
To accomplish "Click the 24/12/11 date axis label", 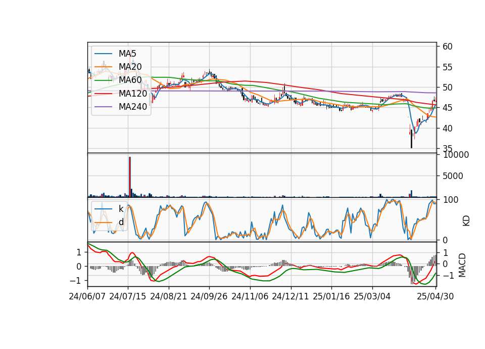I will (x=290, y=296).
